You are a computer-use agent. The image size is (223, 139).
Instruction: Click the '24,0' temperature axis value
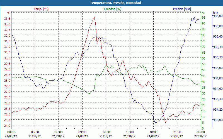[x=7, y=126]
